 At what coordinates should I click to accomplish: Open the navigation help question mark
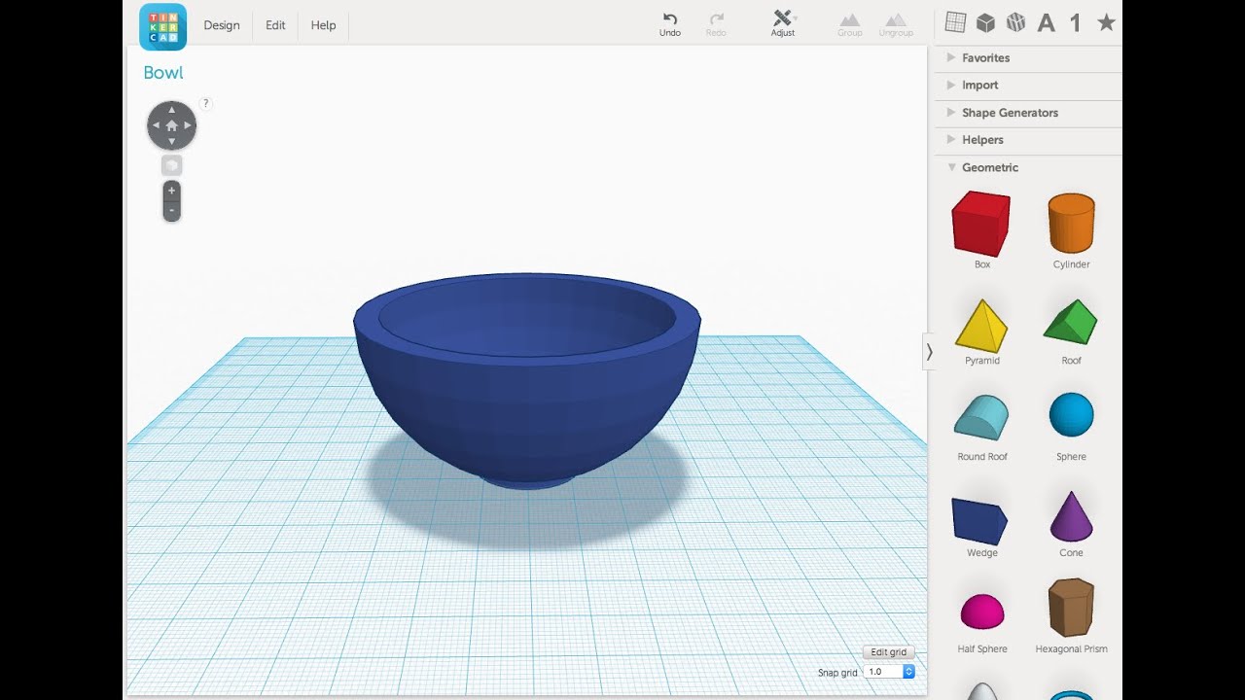[x=205, y=103]
